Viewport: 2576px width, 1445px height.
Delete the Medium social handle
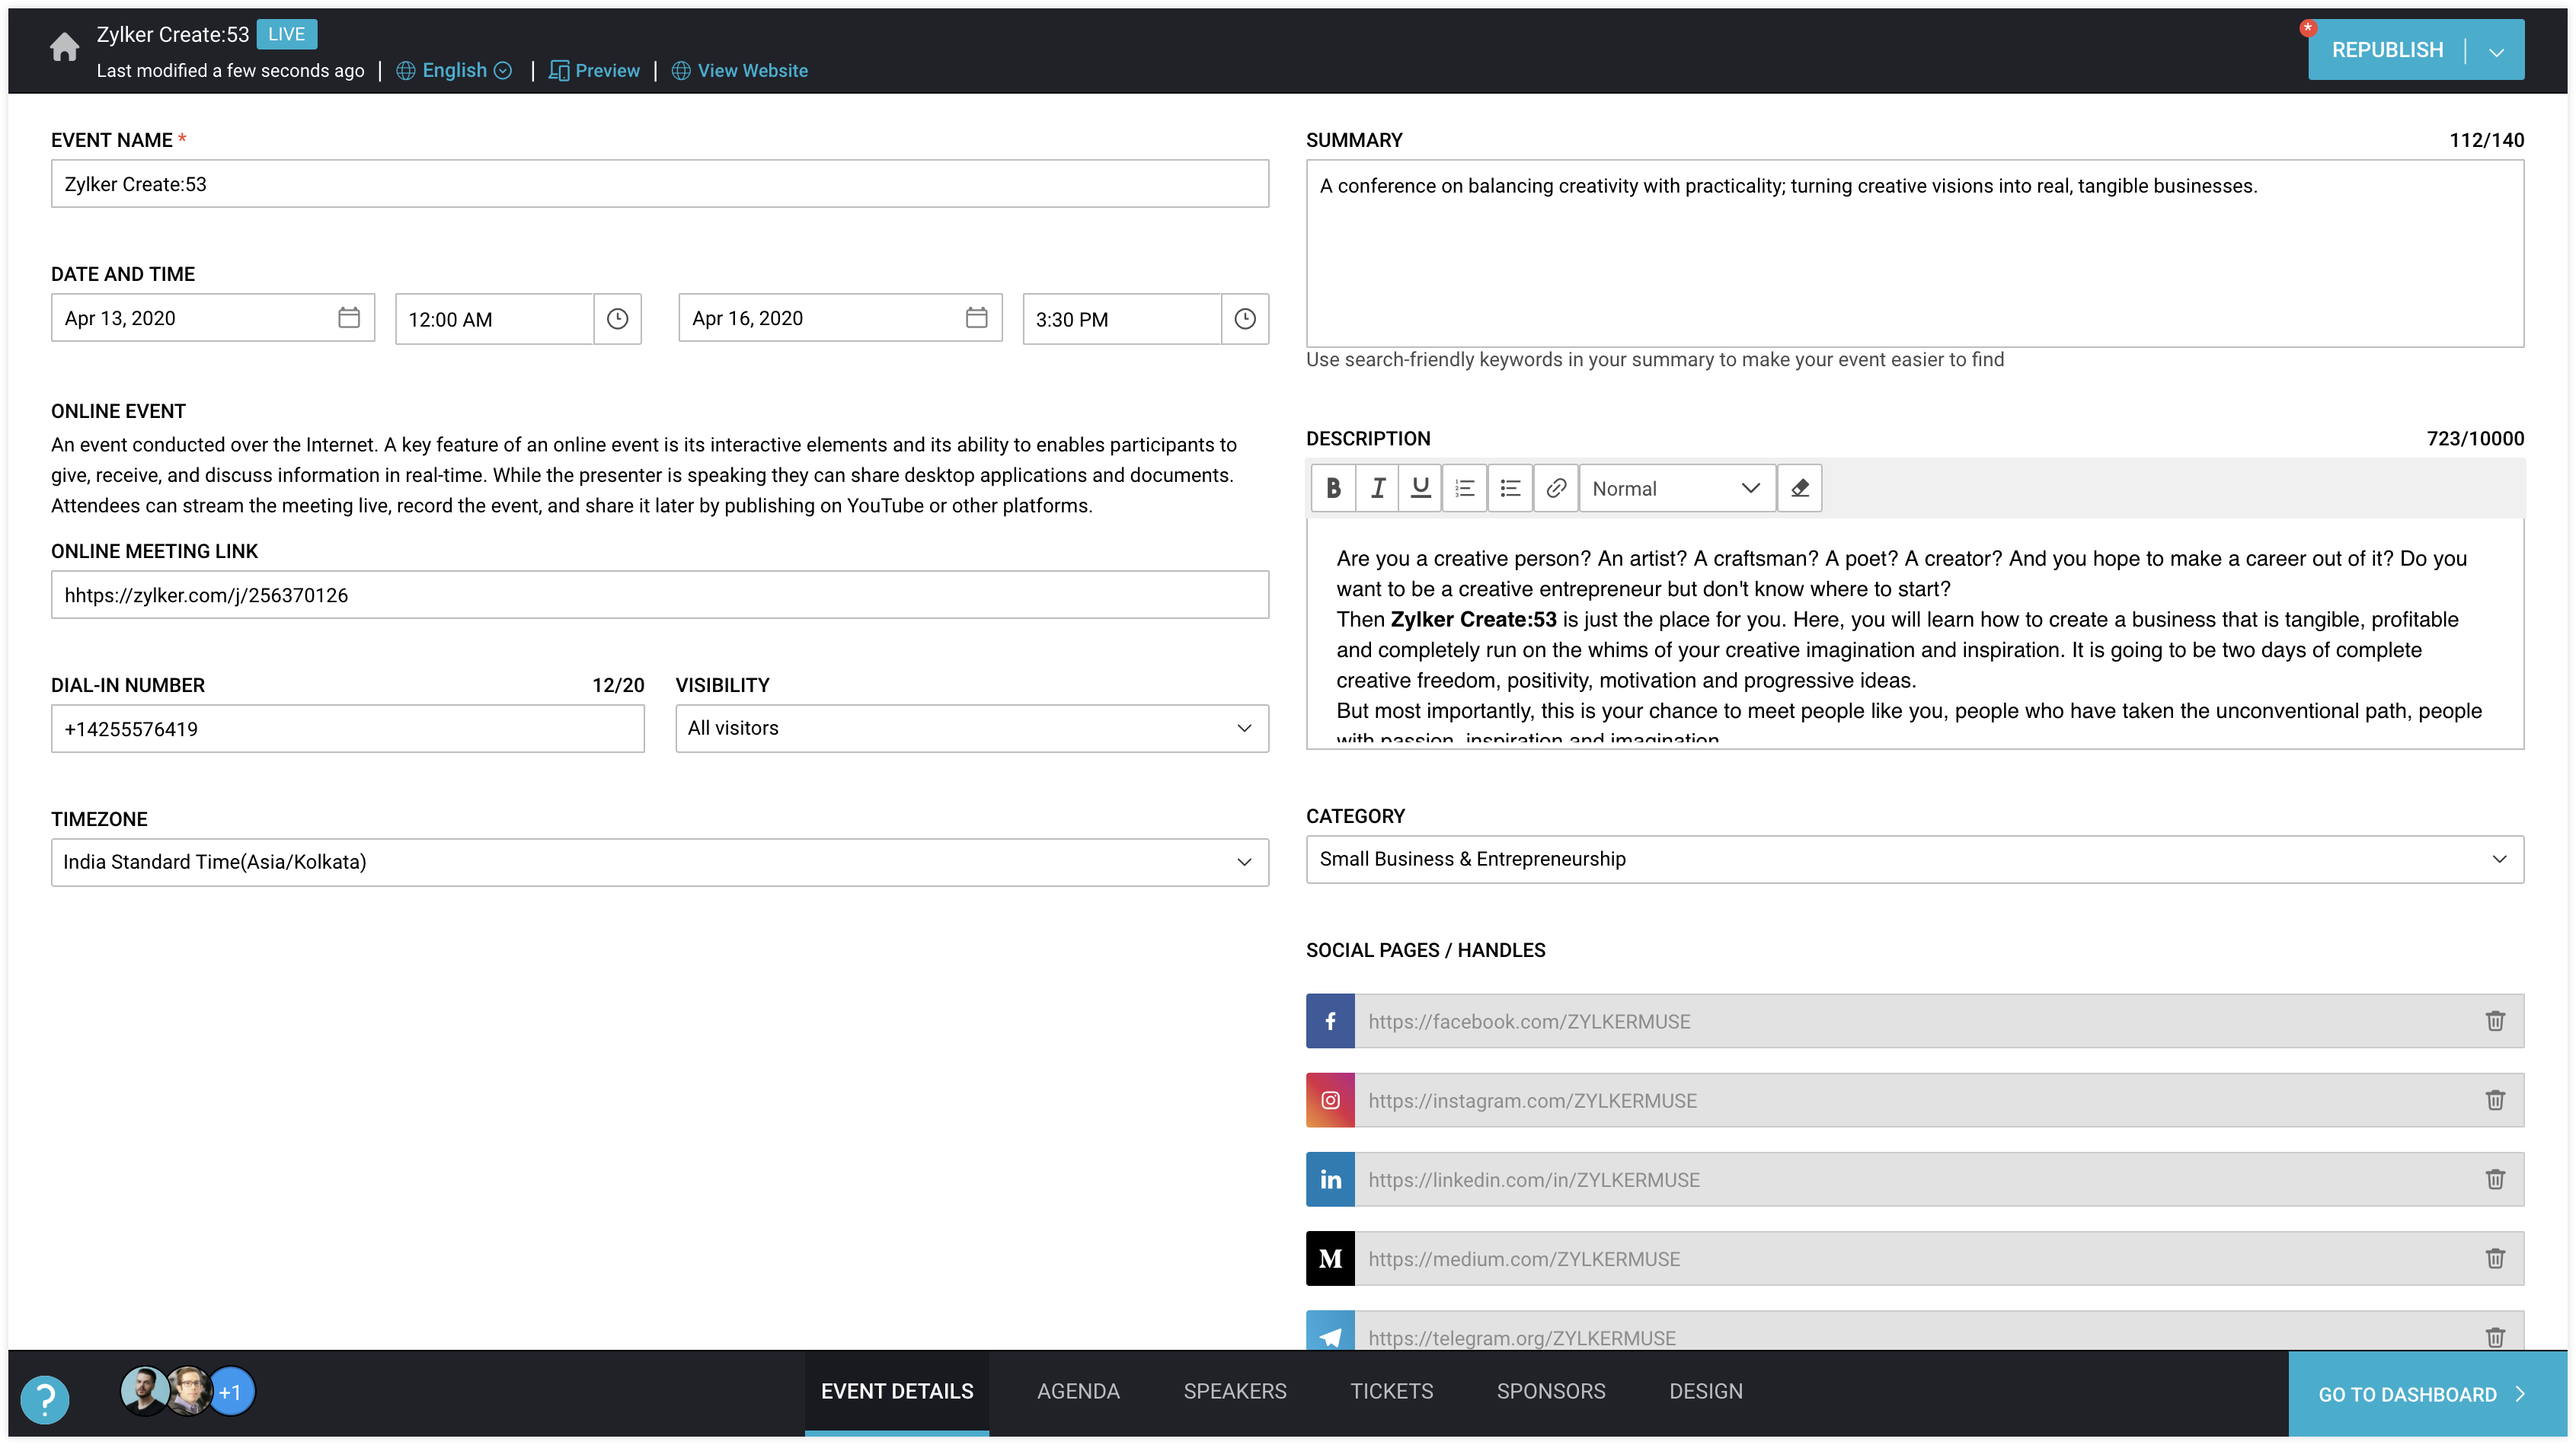[x=2495, y=1259]
